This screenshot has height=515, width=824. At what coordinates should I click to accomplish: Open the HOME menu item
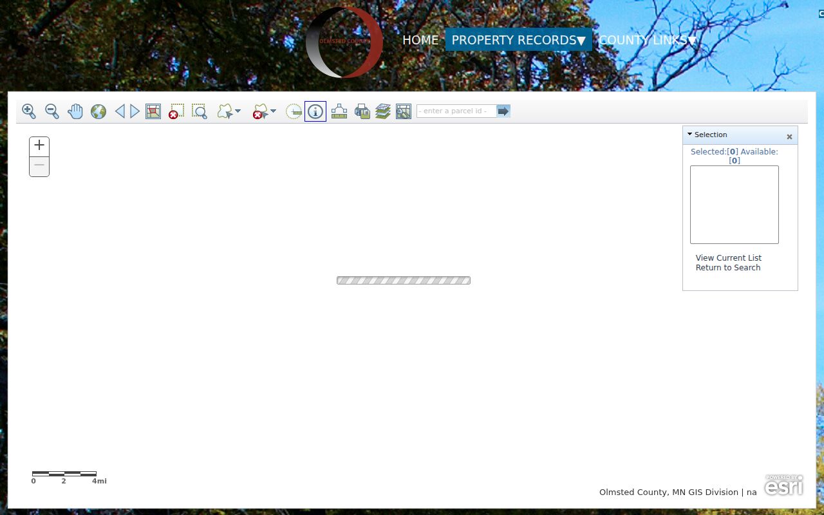[x=420, y=40]
